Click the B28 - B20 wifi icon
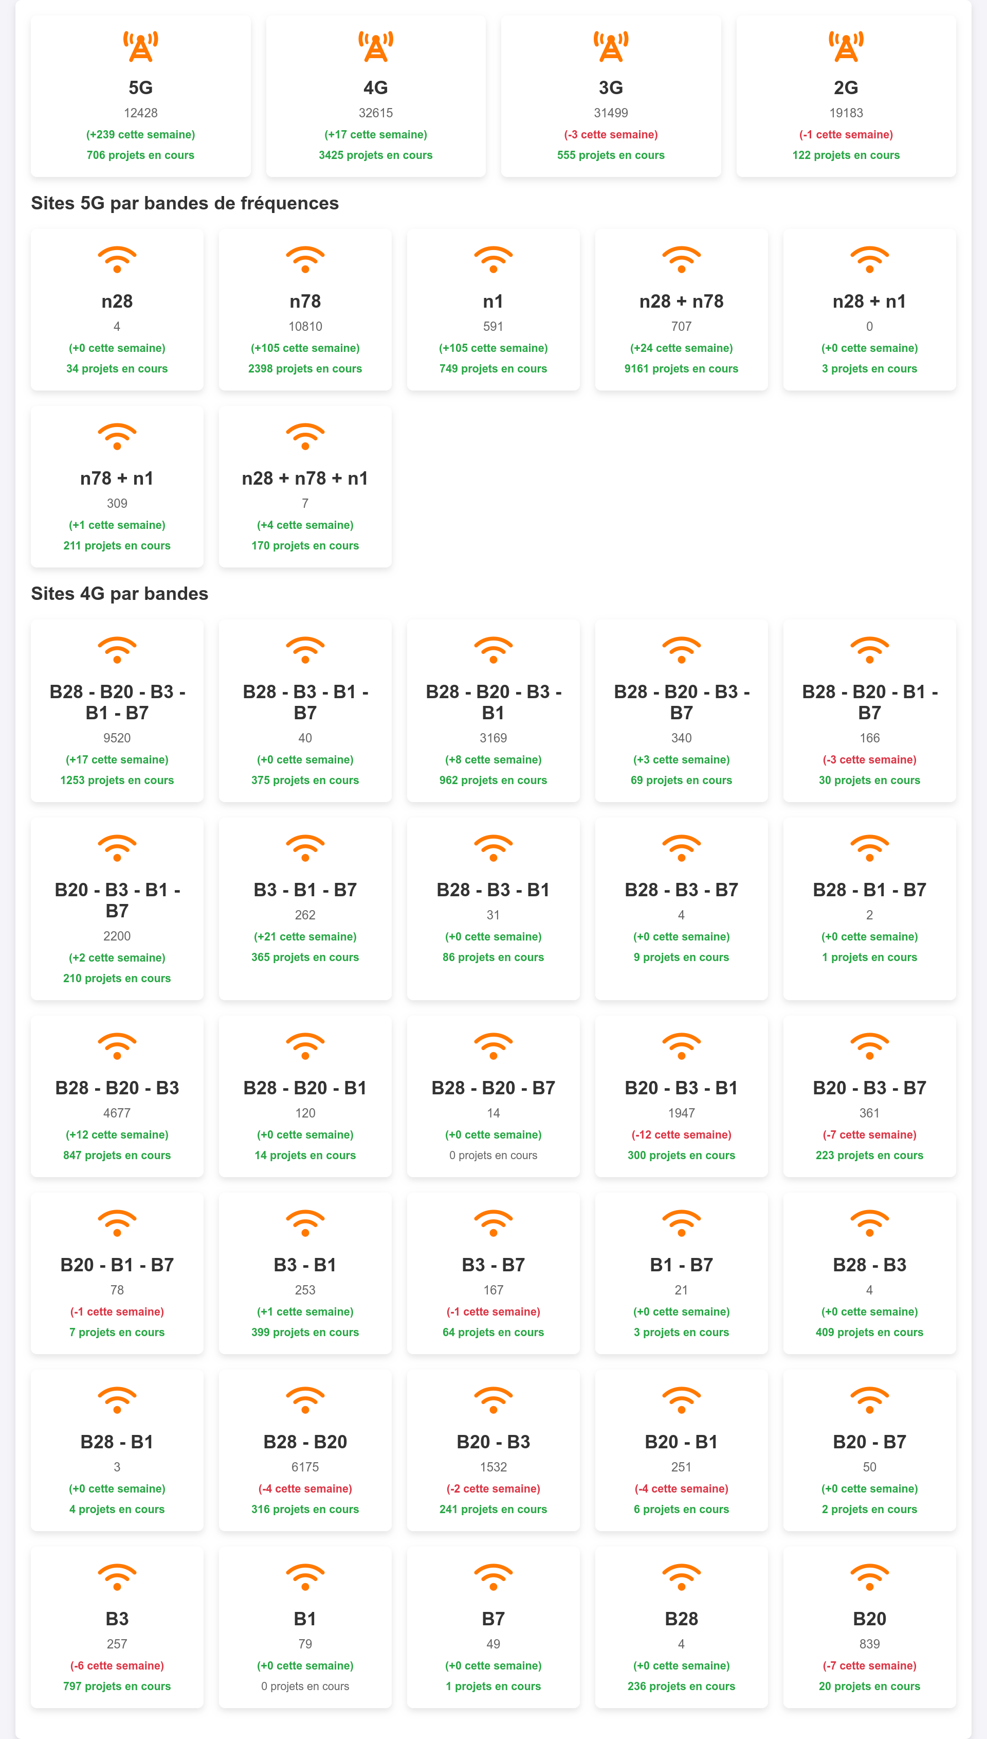 pyautogui.click(x=305, y=1400)
